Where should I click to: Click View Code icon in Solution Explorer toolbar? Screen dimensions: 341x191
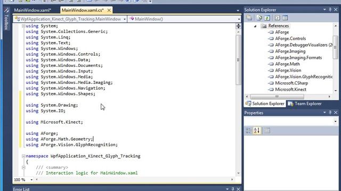pos(277,18)
